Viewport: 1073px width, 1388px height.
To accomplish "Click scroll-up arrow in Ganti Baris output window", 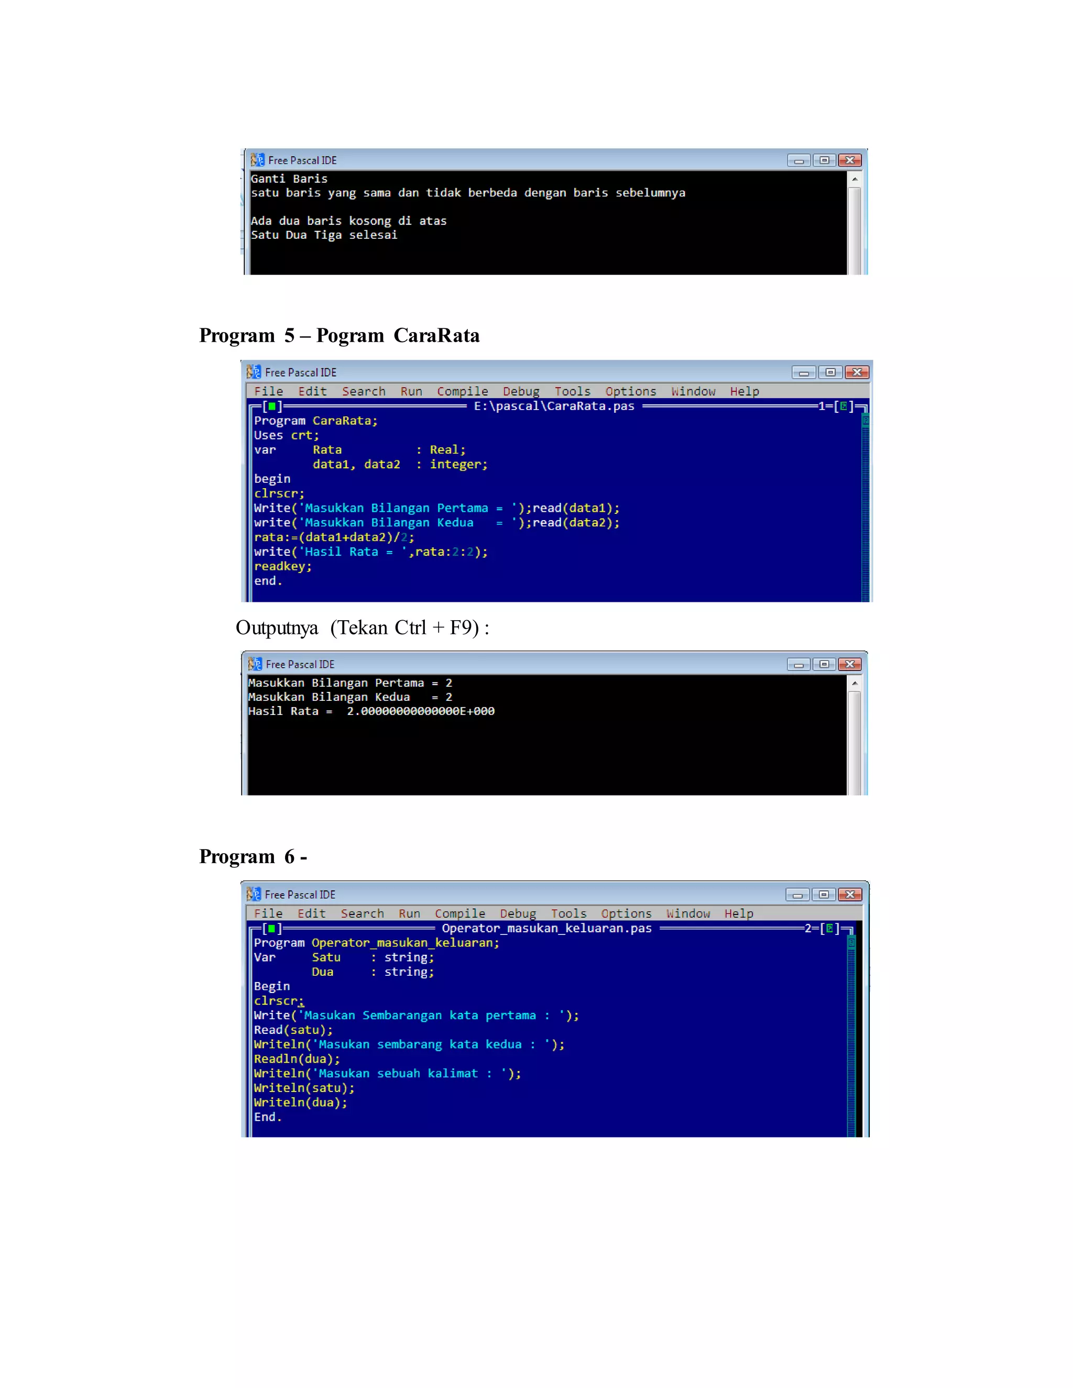I will pyautogui.click(x=855, y=179).
